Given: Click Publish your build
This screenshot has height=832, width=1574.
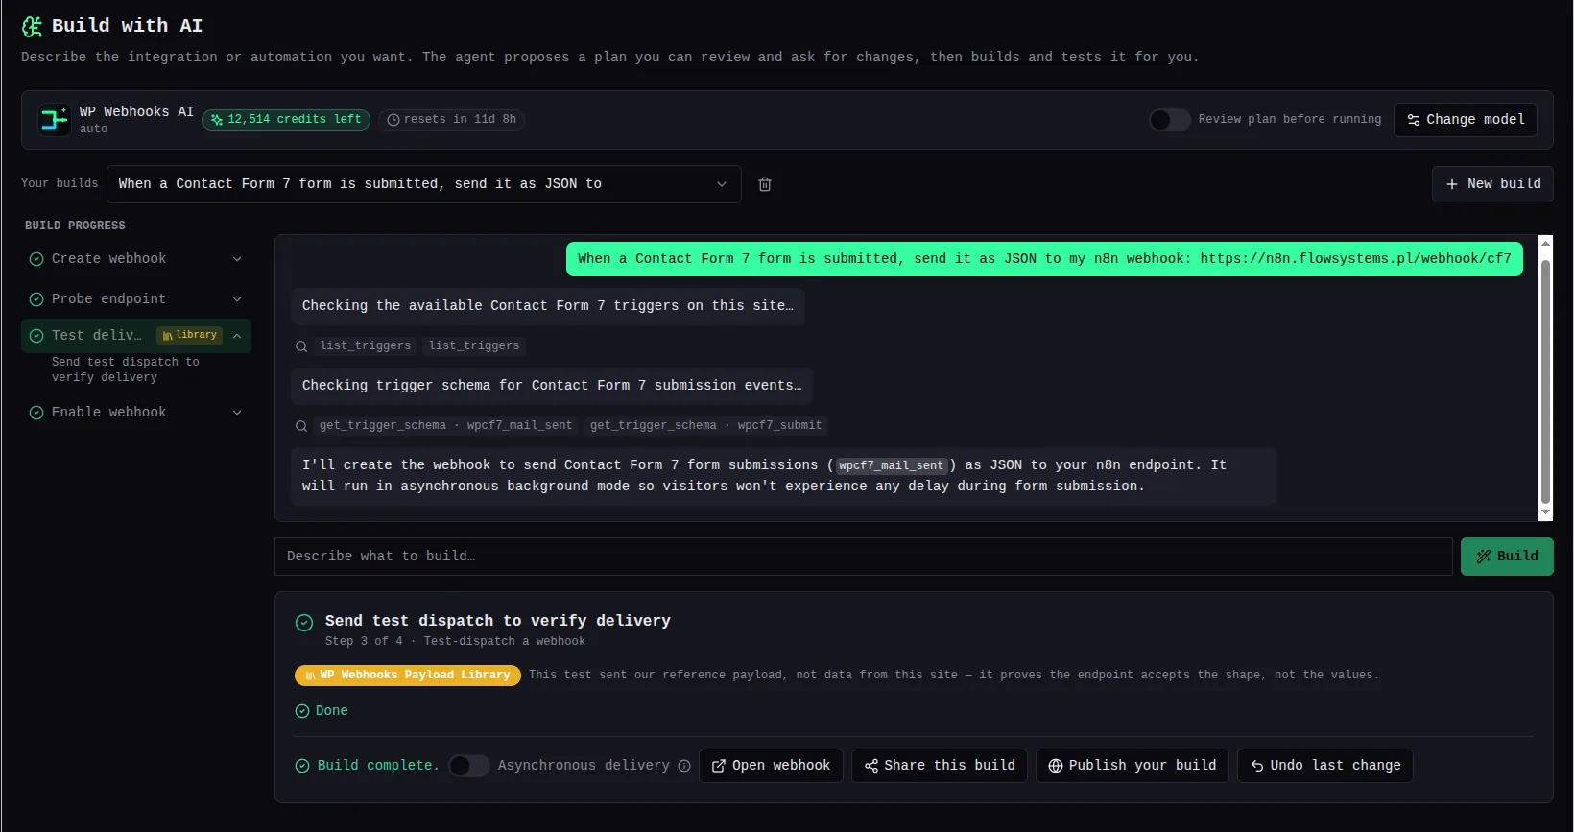Looking at the screenshot, I should (1133, 766).
